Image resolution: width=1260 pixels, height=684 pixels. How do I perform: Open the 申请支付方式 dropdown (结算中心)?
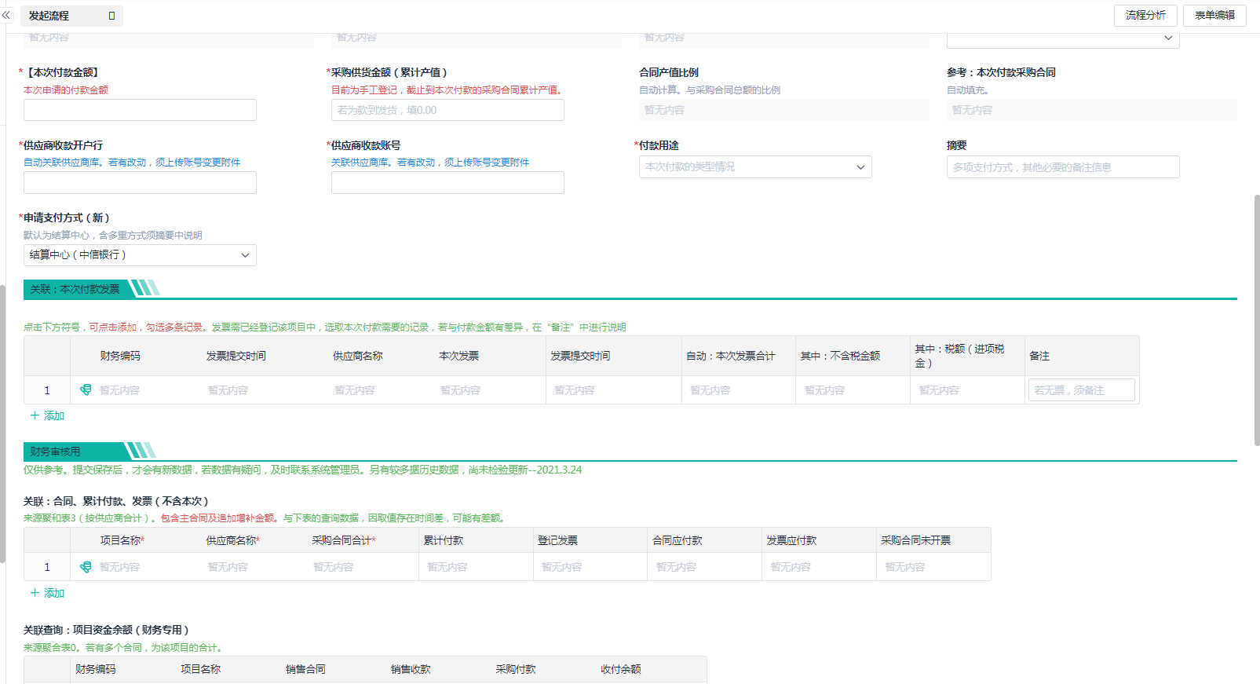click(140, 255)
